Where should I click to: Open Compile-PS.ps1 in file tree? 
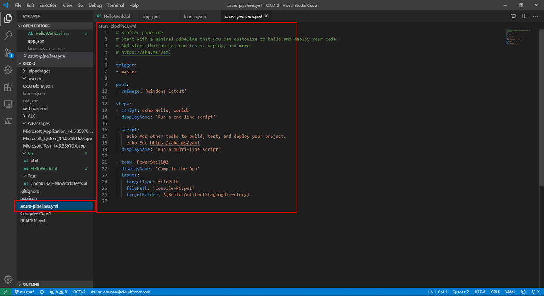[36, 213]
